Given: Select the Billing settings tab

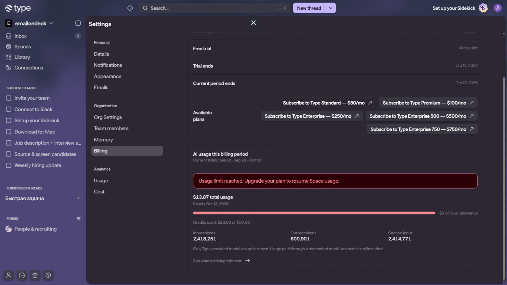Looking at the screenshot, I should coord(127,151).
